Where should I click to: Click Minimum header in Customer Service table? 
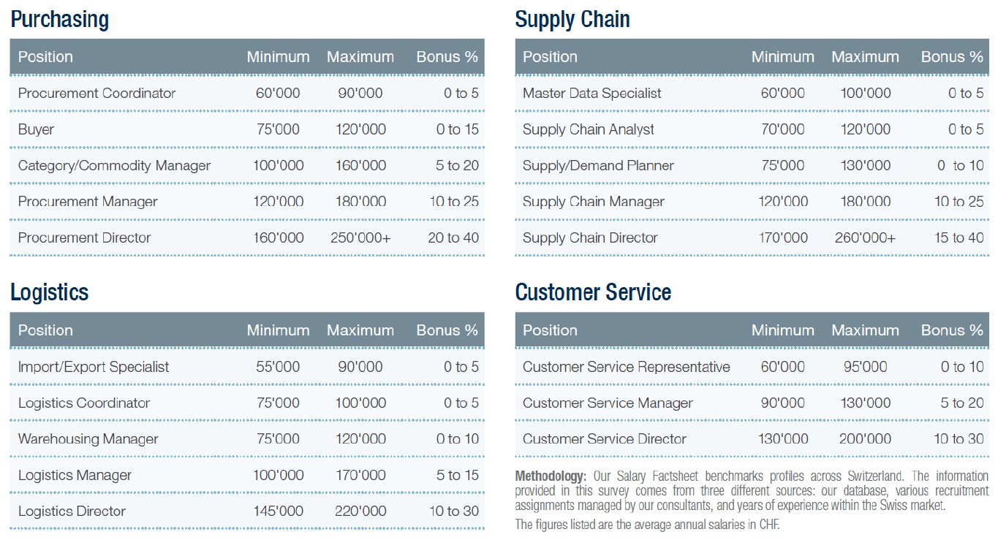[x=782, y=330]
